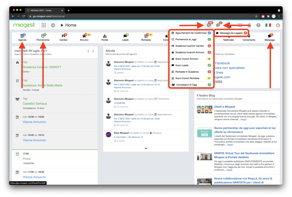Click Utenti e Miogest blog thumbnail

(205, 109)
